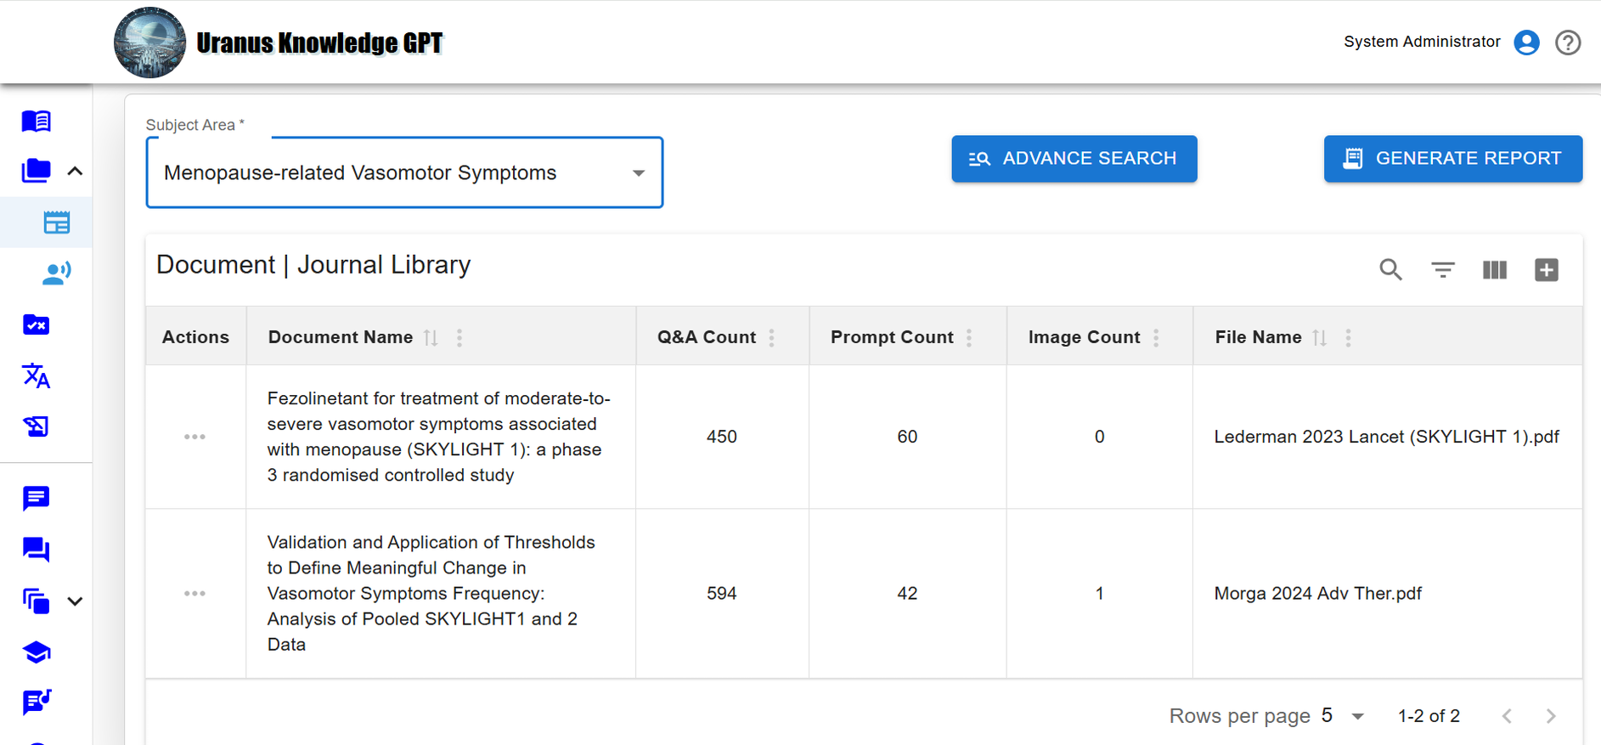Open the show/hide columns icon
Viewport: 1601px width, 745px height.
coord(1495,270)
